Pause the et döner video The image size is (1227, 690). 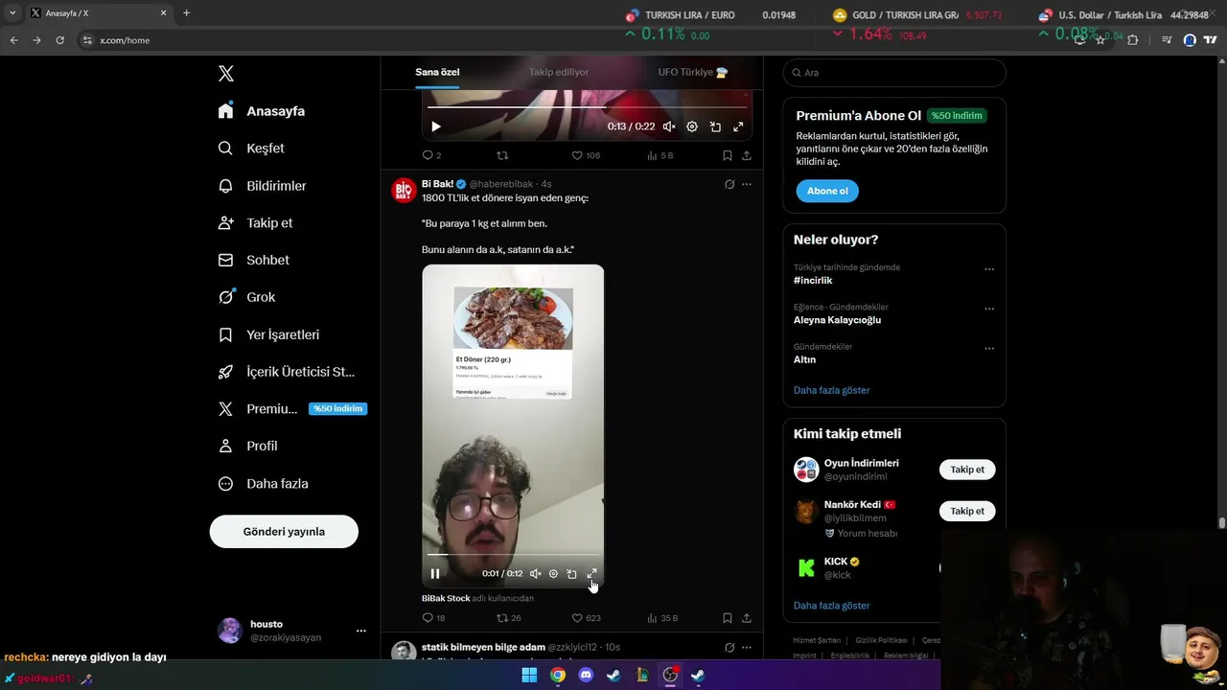click(x=435, y=574)
